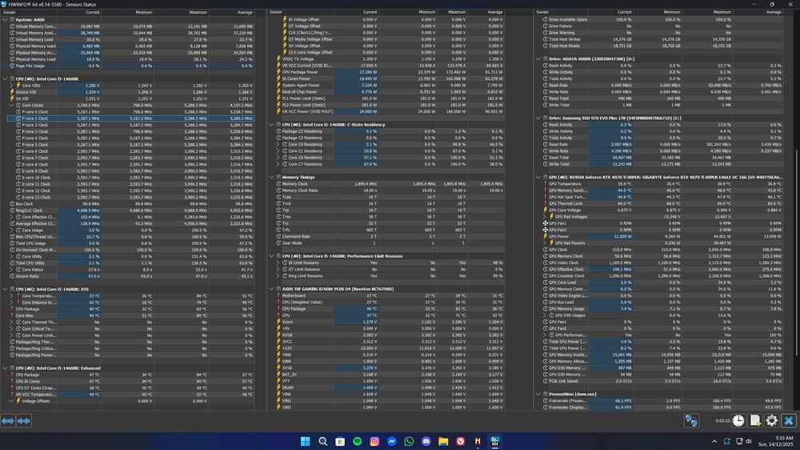Collapse the Memory Timings group

pyautogui.click(x=272, y=177)
